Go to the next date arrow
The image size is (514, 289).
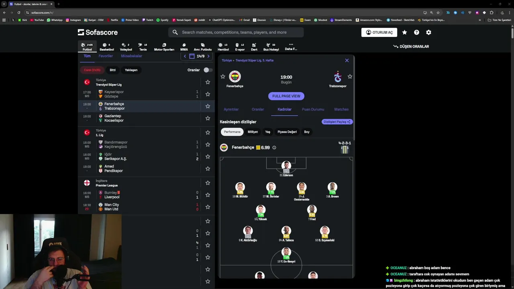click(x=208, y=56)
